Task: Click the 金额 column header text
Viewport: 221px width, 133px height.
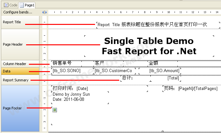Action: 153,63
